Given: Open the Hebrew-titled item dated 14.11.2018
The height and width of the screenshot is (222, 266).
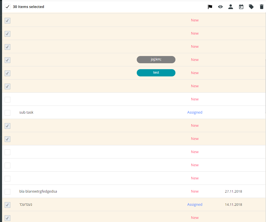Looking at the screenshot, I should point(26,204).
